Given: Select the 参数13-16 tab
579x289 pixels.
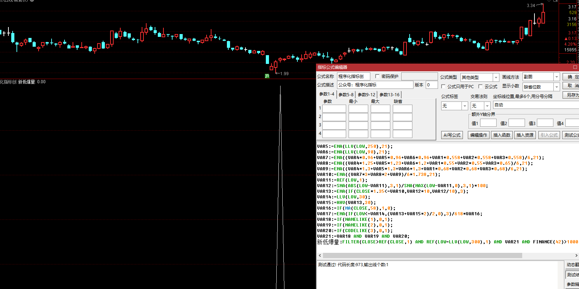Looking at the screenshot, I should pyautogui.click(x=389, y=95).
